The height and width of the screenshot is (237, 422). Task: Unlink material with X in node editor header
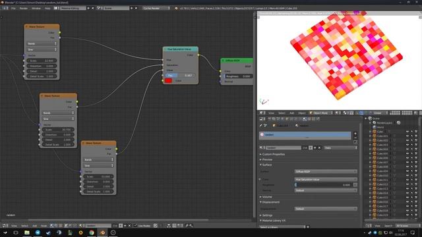coord(129,226)
